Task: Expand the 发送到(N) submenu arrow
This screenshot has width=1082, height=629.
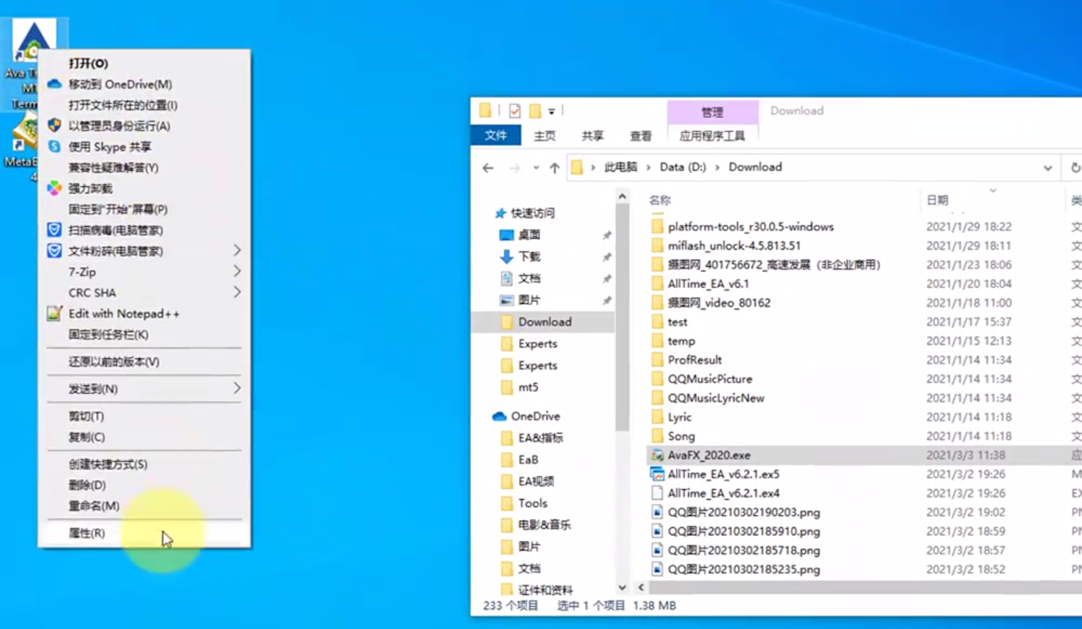Action: (237, 388)
